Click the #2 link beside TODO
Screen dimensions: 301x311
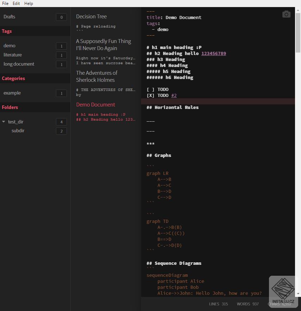pos(174,96)
